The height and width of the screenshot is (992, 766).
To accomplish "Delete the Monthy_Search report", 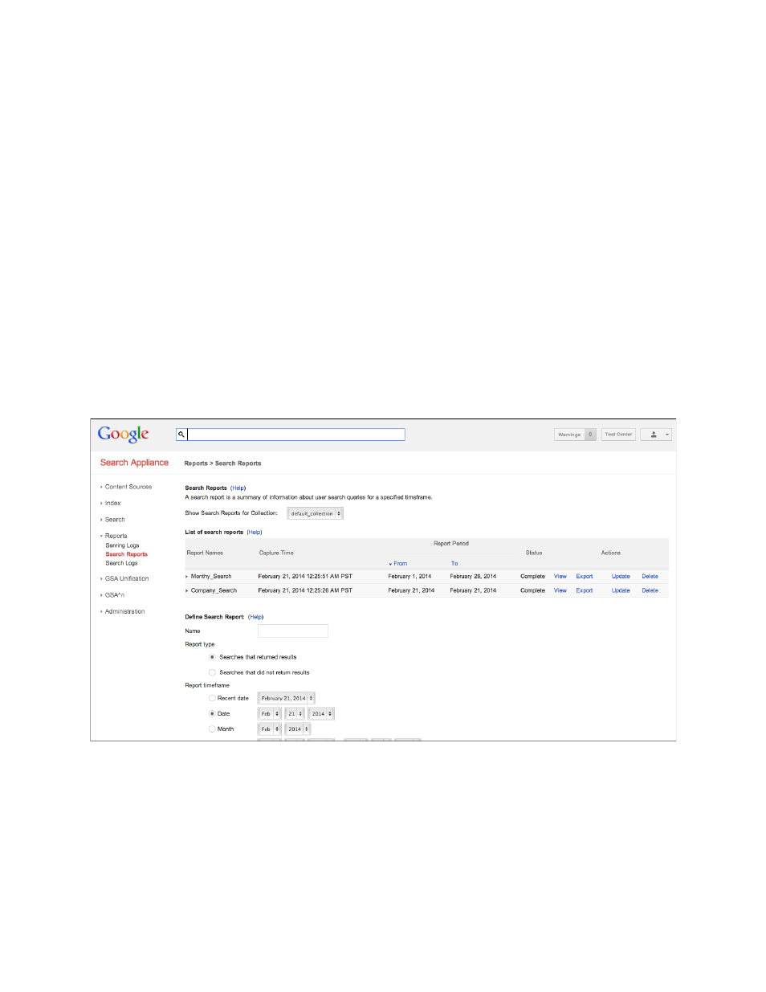I will pyautogui.click(x=650, y=577).
